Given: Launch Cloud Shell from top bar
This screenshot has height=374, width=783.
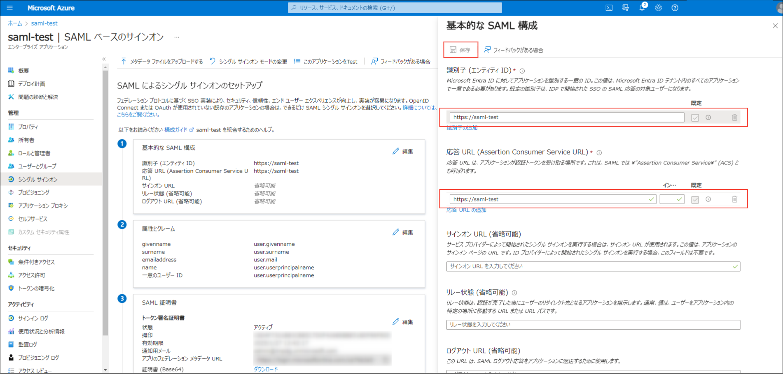Looking at the screenshot, I should (x=609, y=8).
